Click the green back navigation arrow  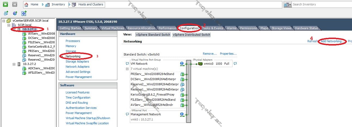tap(5, 4)
